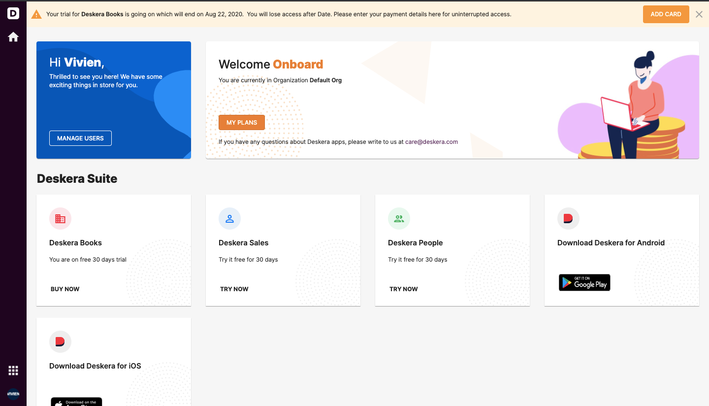This screenshot has height=406, width=709.
Task: Click the Download Deskera for Android title
Action: coord(611,243)
